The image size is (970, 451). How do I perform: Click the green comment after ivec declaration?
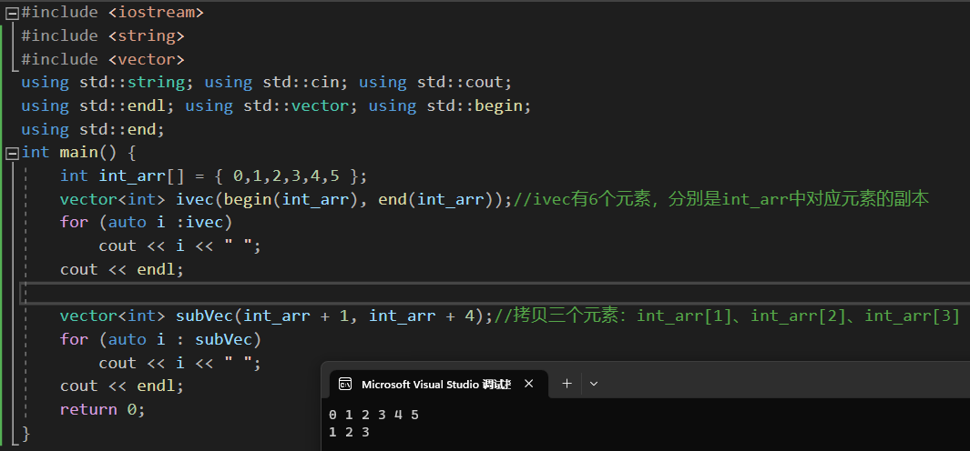(x=721, y=199)
